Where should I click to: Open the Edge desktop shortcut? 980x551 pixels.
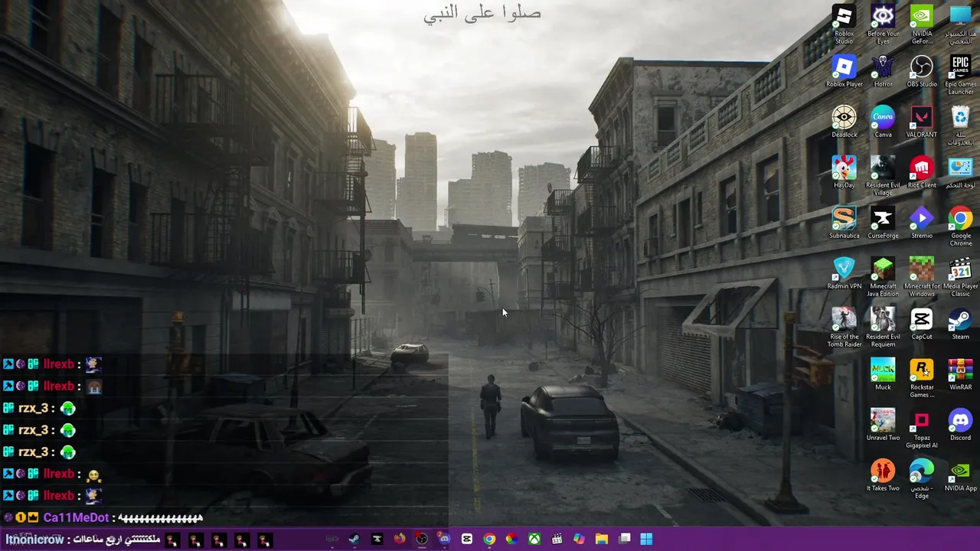pos(922,479)
